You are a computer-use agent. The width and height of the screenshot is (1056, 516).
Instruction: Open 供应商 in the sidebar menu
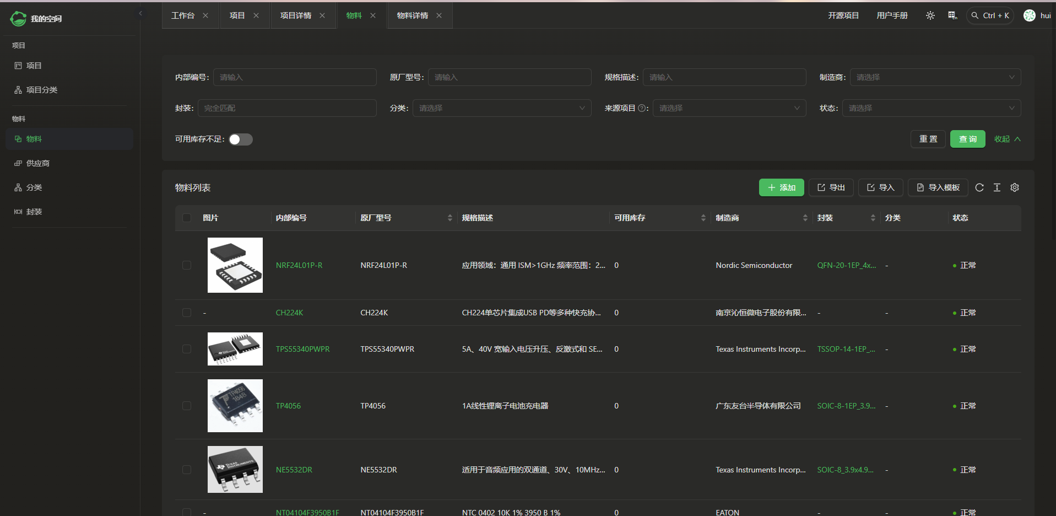tap(38, 163)
